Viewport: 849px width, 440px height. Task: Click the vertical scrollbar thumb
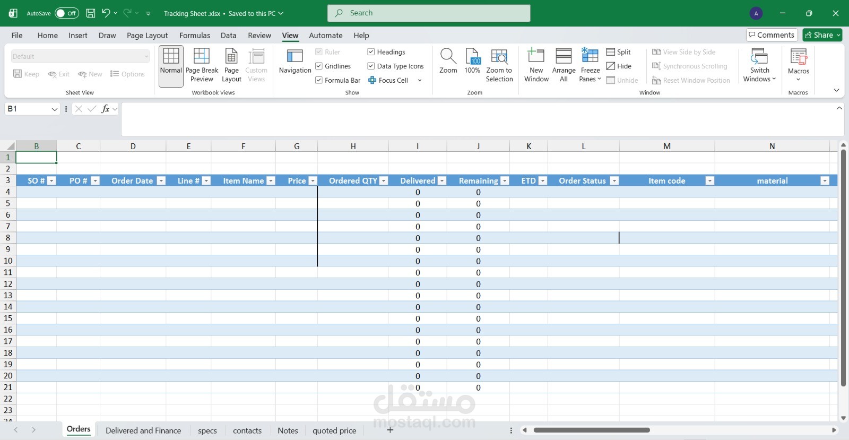843,268
